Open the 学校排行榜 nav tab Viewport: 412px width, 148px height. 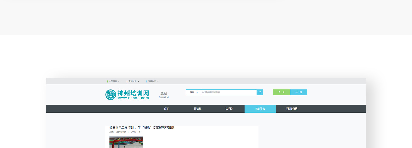click(291, 109)
